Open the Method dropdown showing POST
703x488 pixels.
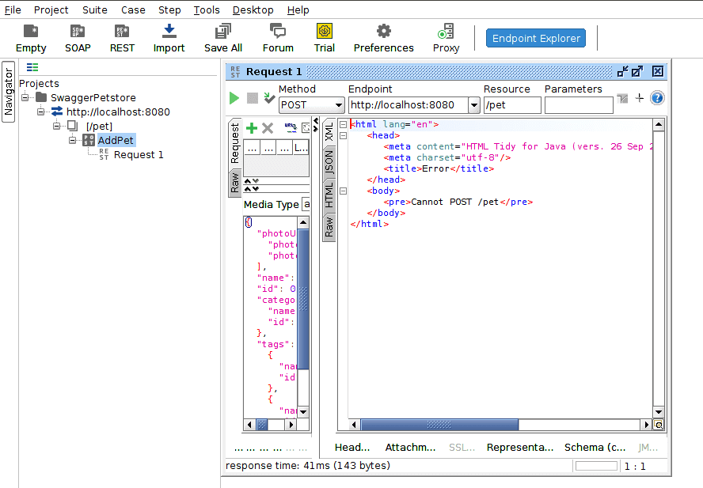pyautogui.click(x=311, y=104)
